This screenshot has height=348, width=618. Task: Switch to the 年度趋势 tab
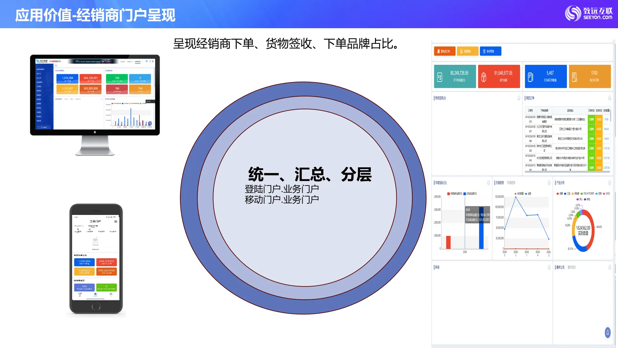(511, 183)
